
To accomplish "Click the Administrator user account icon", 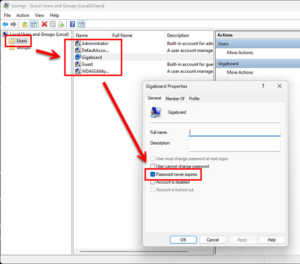I will tap(78, 44).
